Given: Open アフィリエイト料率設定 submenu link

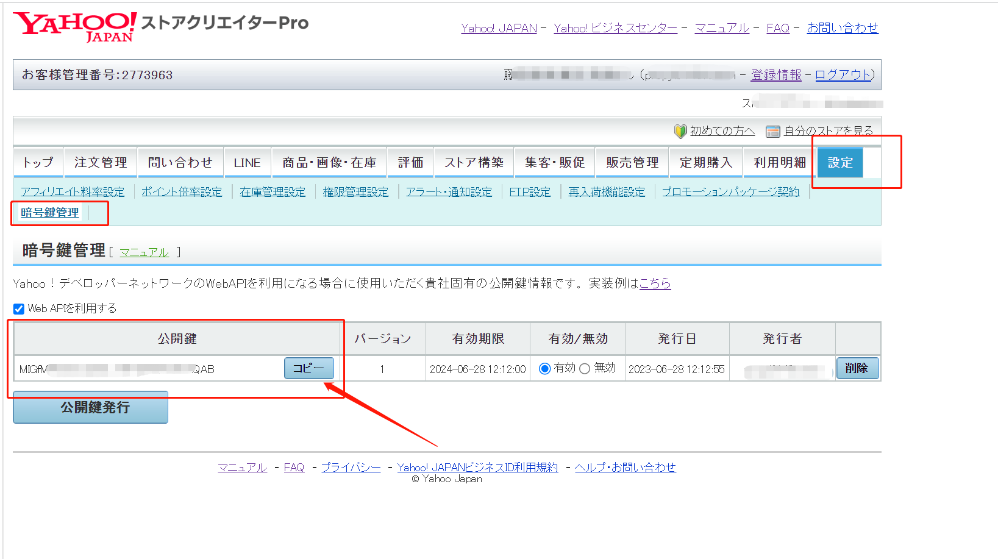Looking at the screenshot, I should 73,191.
